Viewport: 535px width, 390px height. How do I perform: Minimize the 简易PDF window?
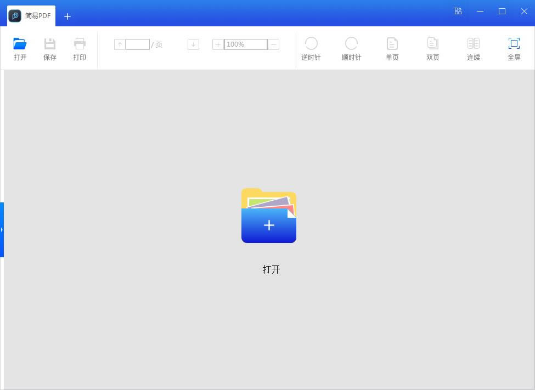[x=480, y=12]
